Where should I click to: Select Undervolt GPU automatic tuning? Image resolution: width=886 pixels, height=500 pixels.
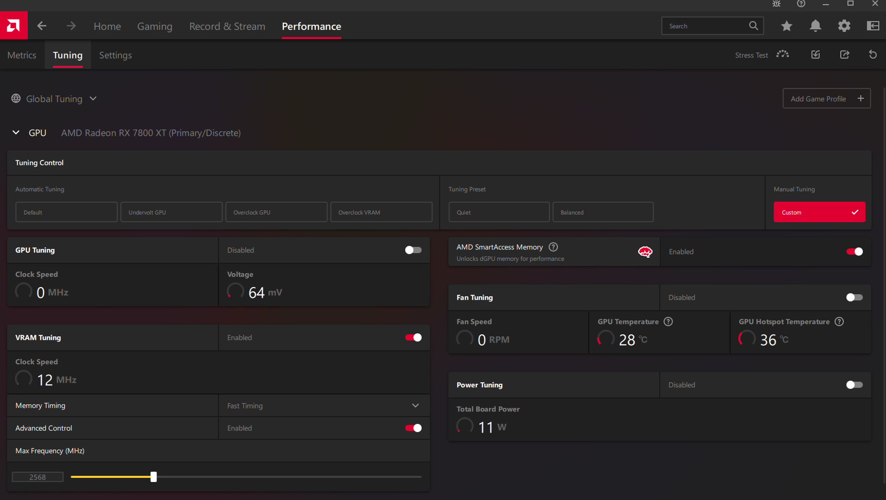pos(171,212)
